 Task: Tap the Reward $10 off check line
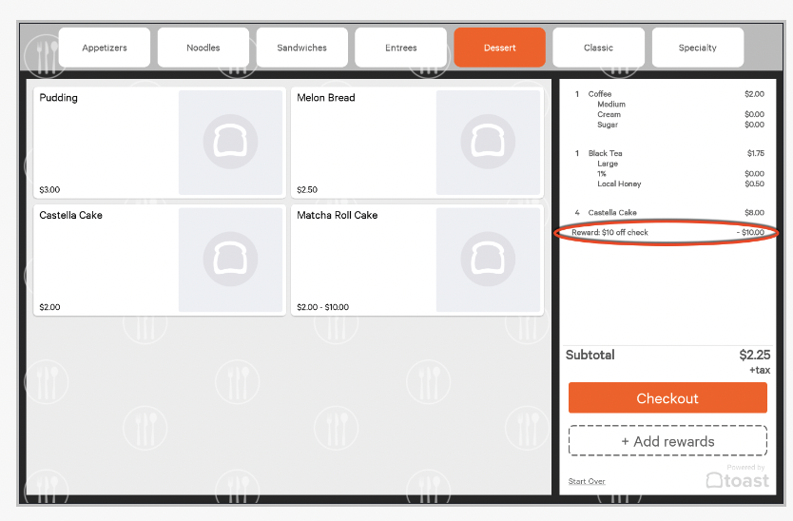point(666,232)
